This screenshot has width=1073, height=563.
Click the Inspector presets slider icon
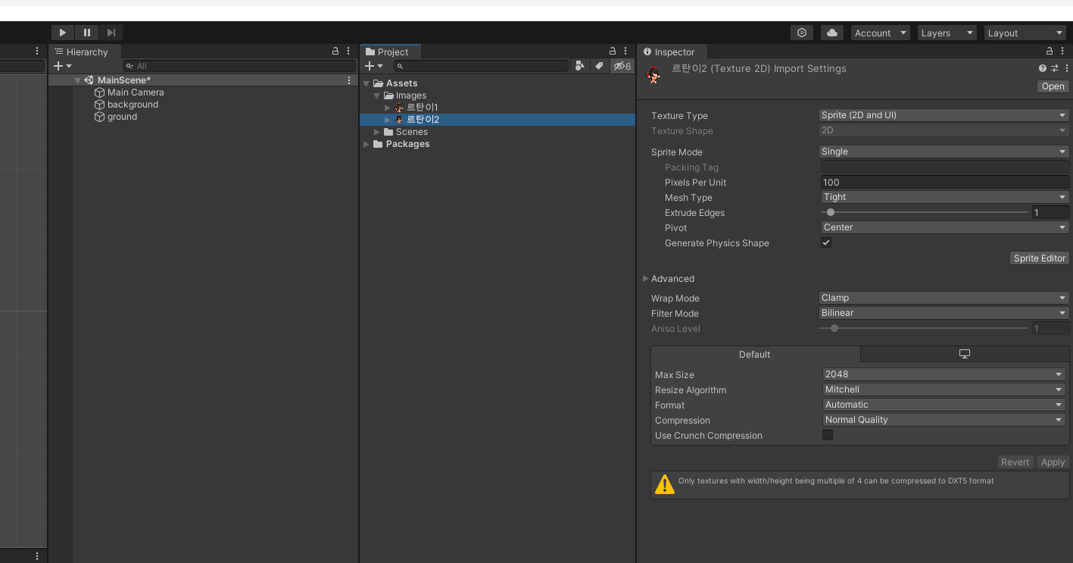click(1055, 68)
